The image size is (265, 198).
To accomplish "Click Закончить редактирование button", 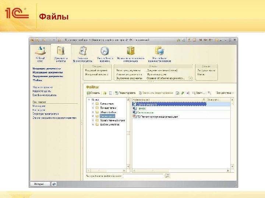I will click(156, 93).
